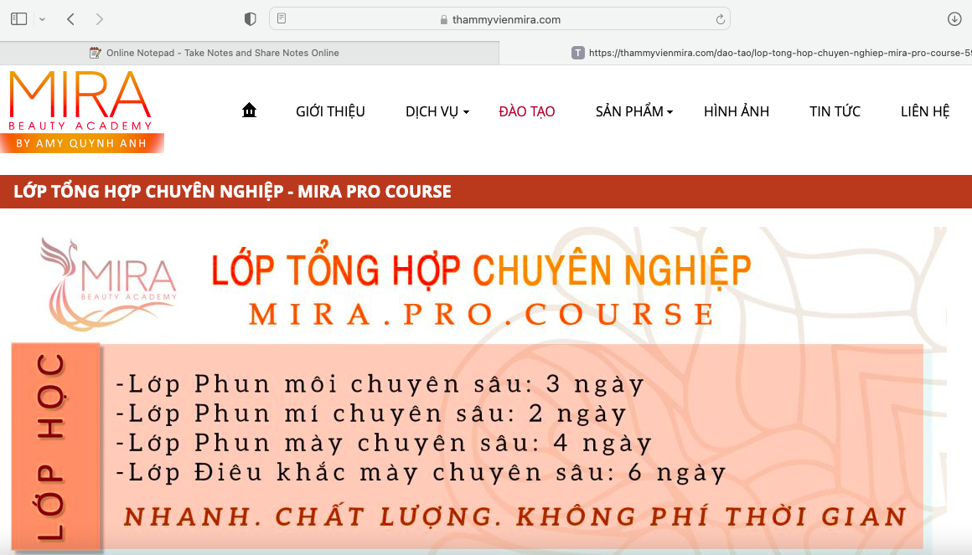Open the ĐÀO TẠO page link
Screen dimensions: 972x555
pos(526,111)
